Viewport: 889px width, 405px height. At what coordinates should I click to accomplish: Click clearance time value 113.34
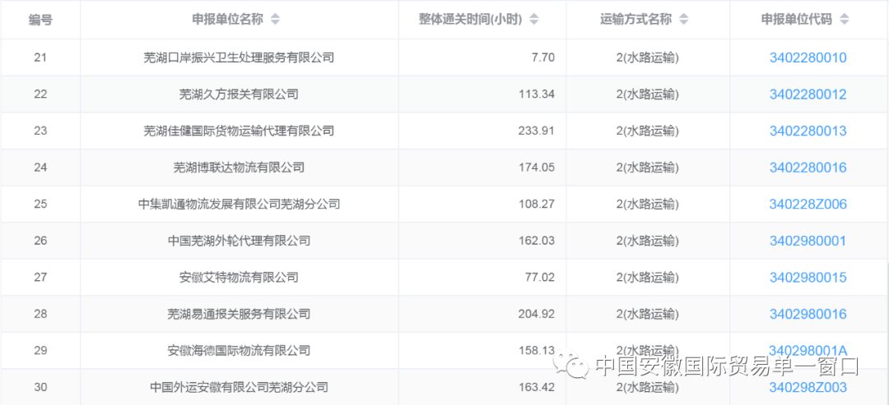click(537, 94)
